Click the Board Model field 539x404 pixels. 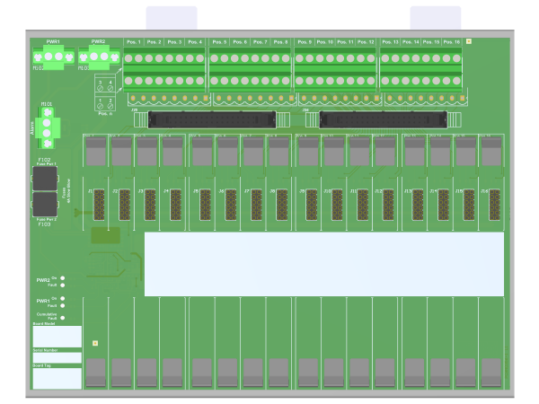[x=57, y=338]
